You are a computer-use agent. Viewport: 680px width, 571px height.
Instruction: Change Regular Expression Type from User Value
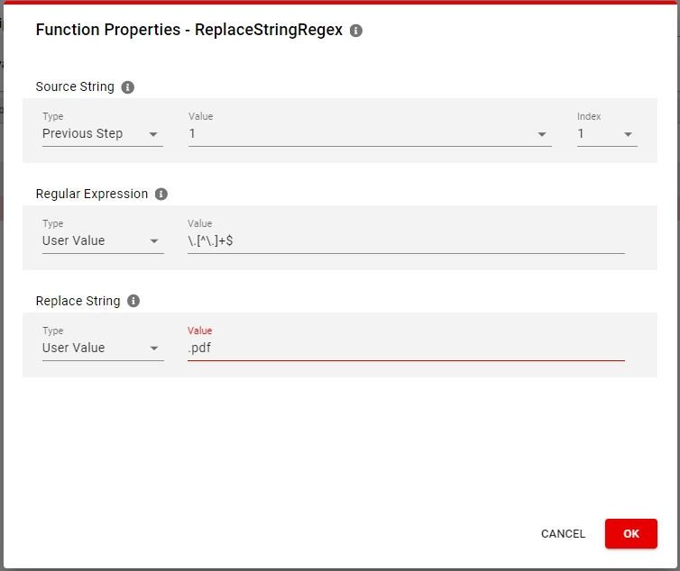102,241
